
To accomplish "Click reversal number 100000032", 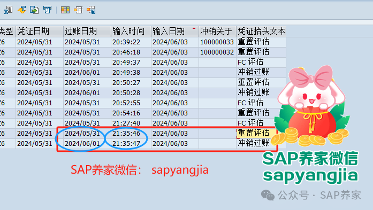I will 217,52.
